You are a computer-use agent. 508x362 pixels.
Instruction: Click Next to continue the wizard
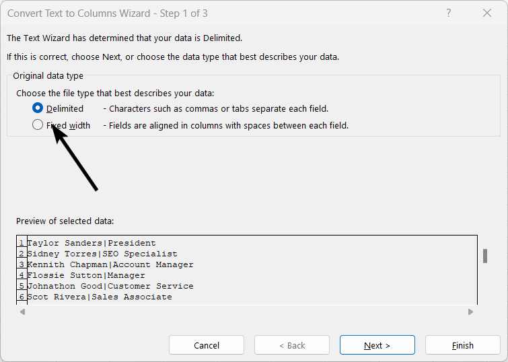point(377,345)
